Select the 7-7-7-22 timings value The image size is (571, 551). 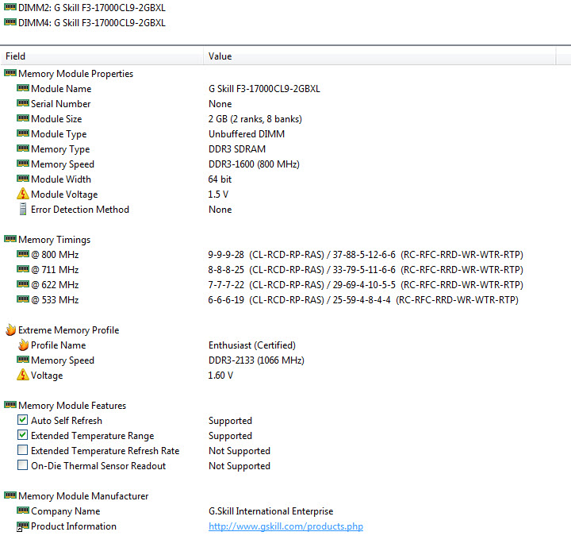point(366,285)
